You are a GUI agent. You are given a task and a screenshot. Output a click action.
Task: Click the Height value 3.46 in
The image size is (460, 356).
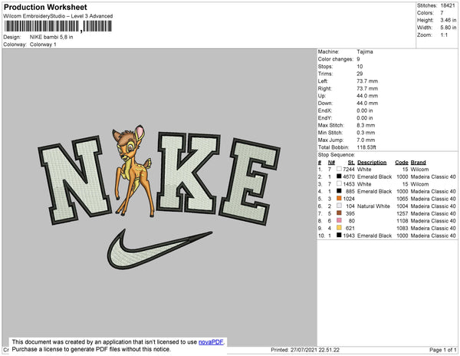pos(449,20)
